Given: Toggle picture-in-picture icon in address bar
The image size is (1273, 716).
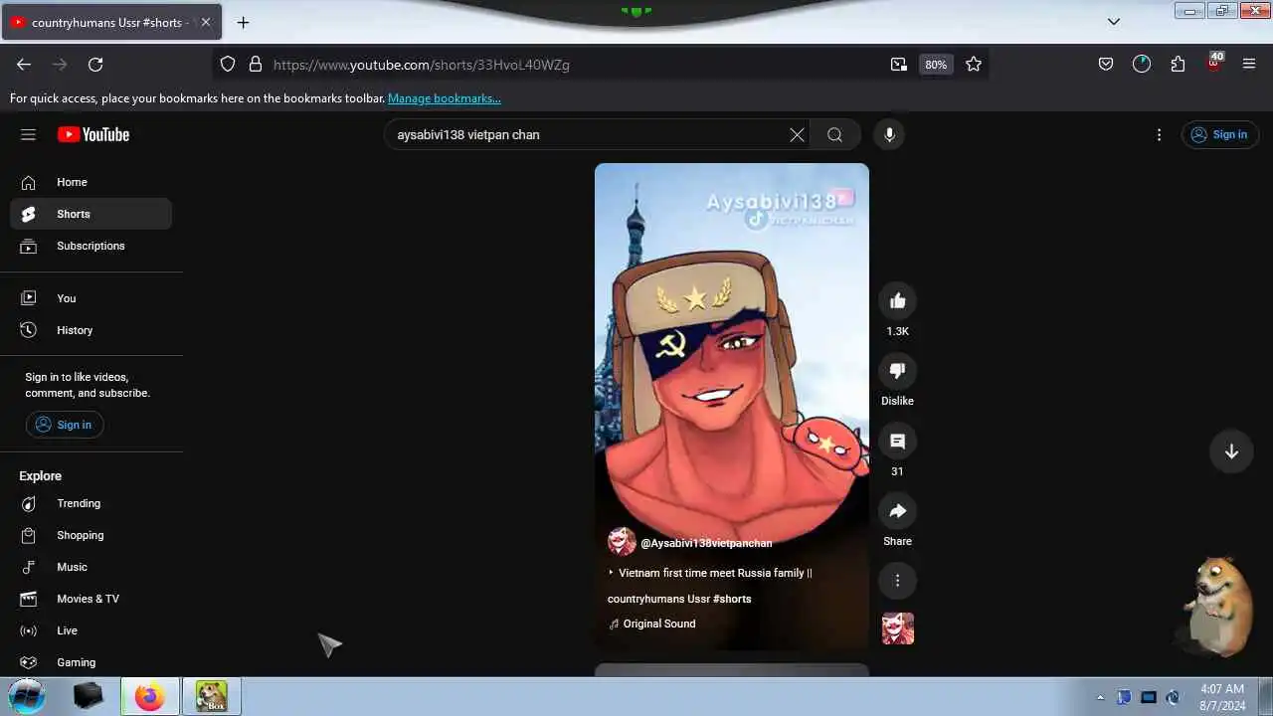Looking at the screenshot, I should pyautogui.click(x=899, y=65).
